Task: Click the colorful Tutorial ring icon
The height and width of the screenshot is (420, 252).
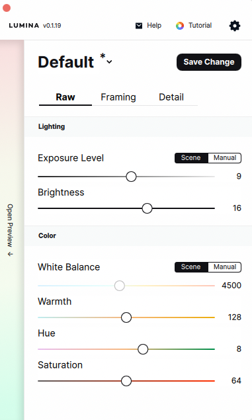Action: (180, 26)
